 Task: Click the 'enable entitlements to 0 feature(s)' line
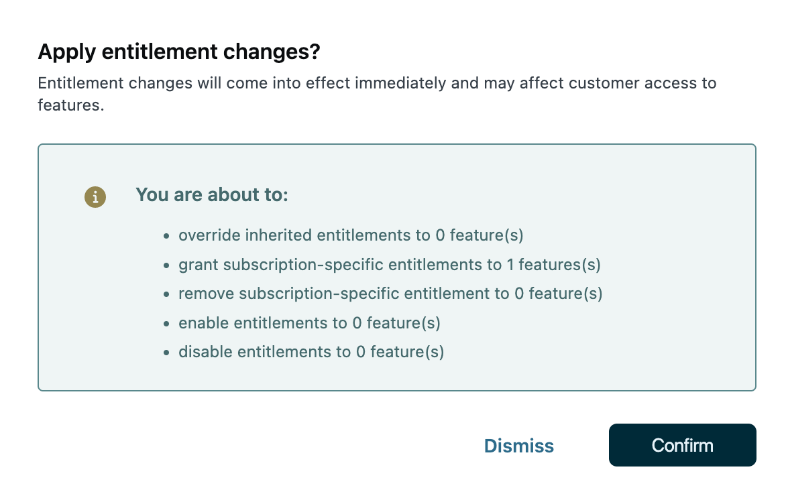point(309,322)
